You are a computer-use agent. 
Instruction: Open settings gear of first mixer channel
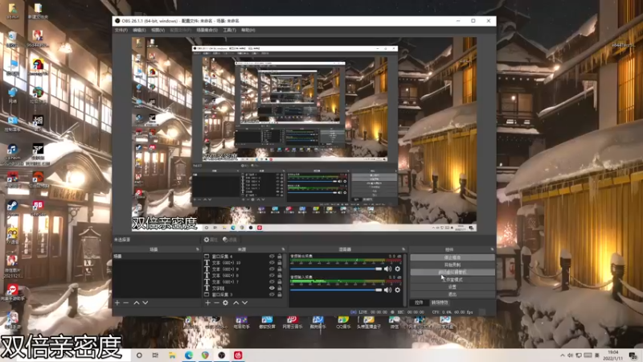coord(397,269)
